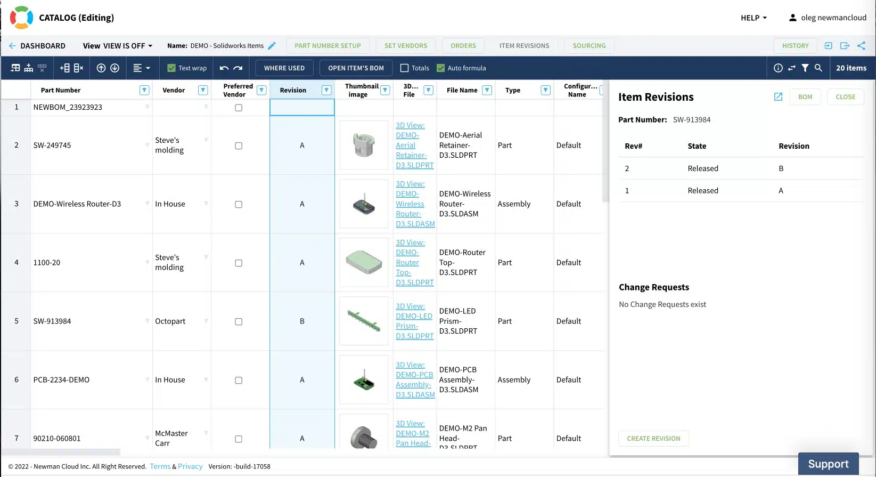The width and height of the screenshot is (876, 477).
Task: Open the Type column filter dropdown
Action: click(545, 90)
